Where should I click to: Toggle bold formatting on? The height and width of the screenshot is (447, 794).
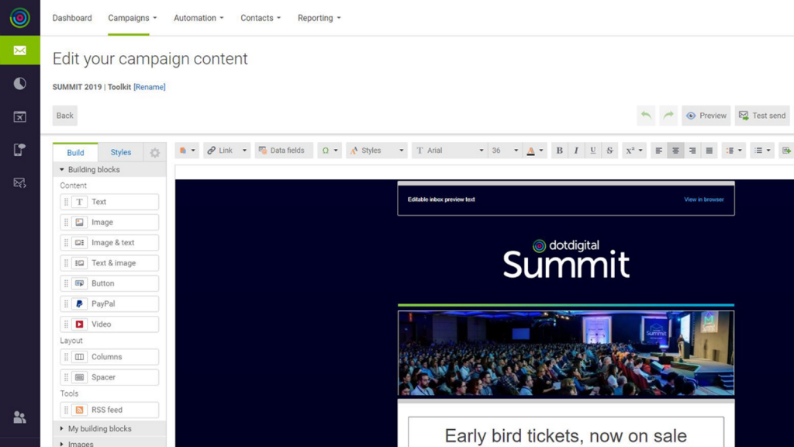click(559, 150)
